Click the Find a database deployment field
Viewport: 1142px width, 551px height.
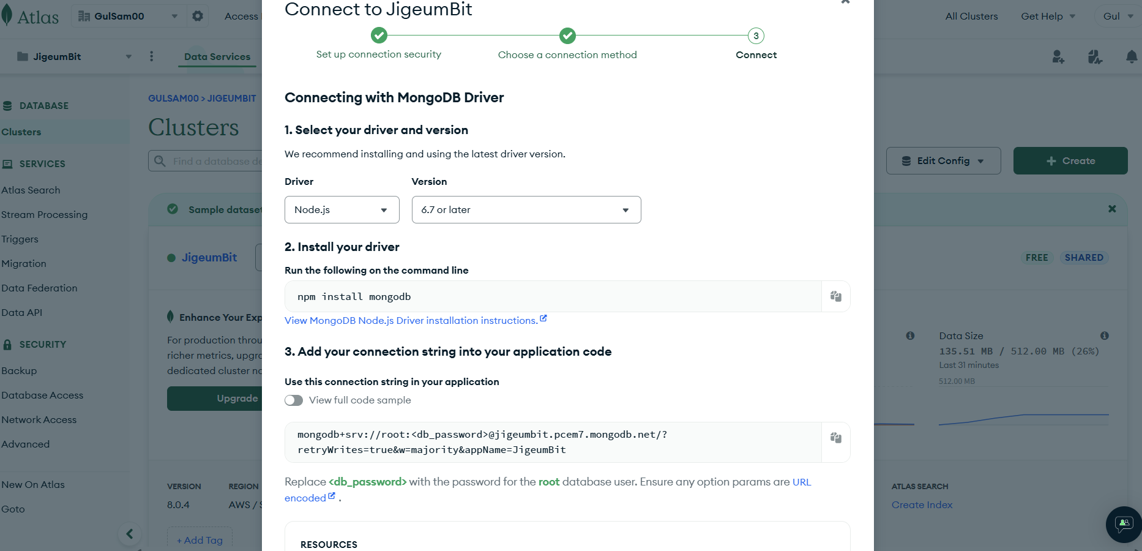coord(205,161)
